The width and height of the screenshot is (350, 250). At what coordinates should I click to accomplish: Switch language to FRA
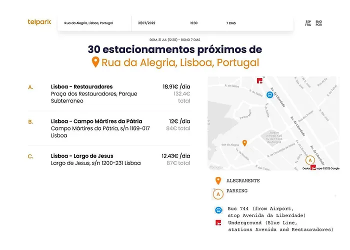(308, 25)
